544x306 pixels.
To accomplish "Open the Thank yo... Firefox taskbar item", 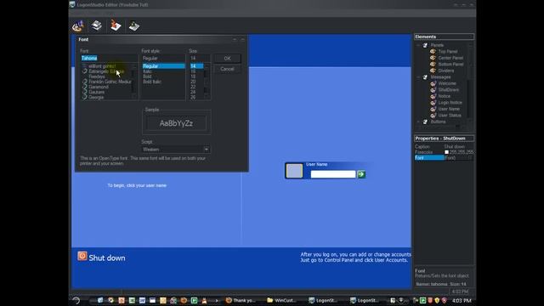I will (241, 300).
